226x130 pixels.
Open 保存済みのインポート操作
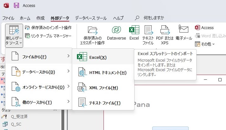[48, 28]
